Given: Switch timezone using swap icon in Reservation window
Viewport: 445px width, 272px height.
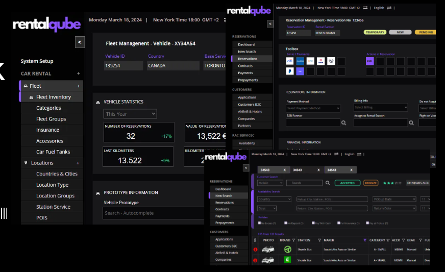Looking at the screenshot, I should click(x=365, y=8).
